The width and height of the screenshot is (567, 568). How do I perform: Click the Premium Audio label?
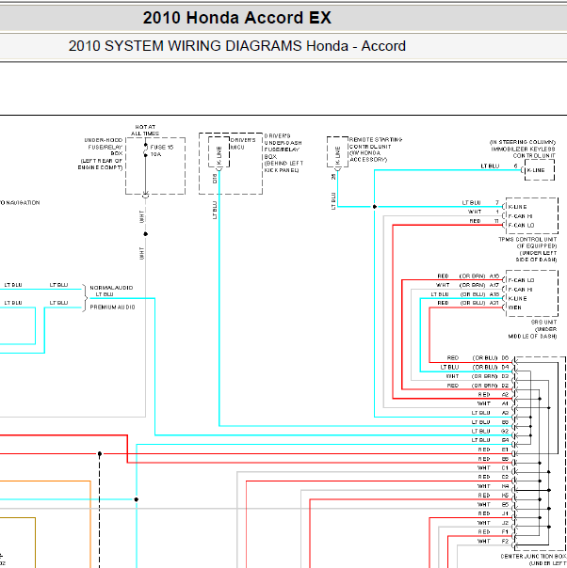click(x=112, y=307)
